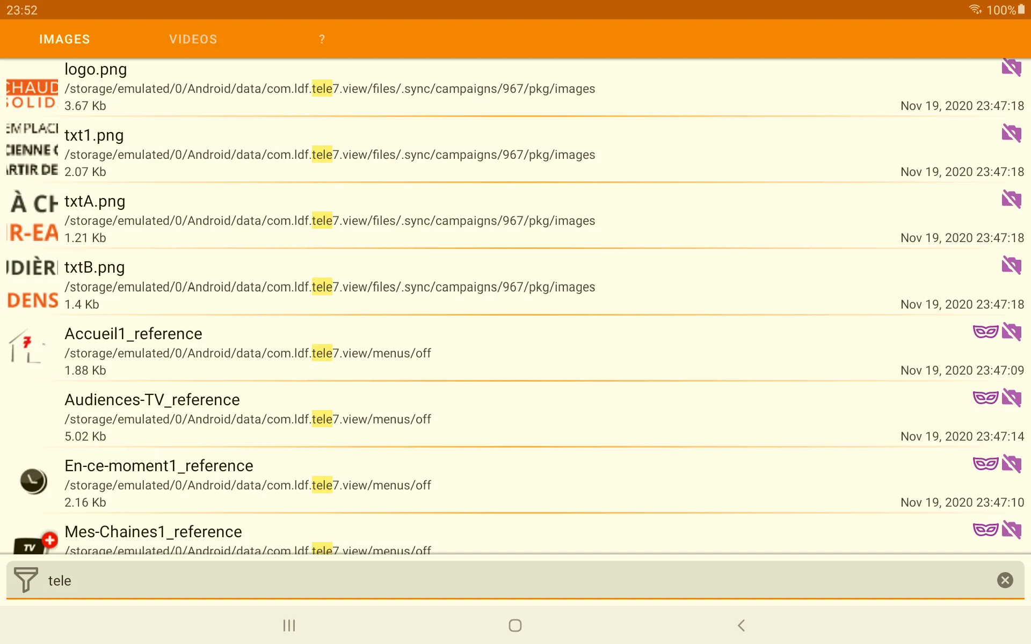Open the En-ce-moment1_reference clock thumbnail
The width and height of the screenshot is (1031, 644).
[33, 481]
